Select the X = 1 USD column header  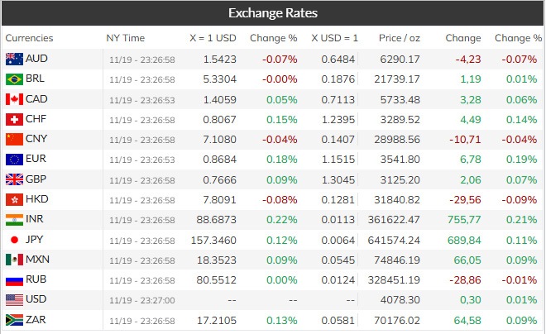[213, 38]
